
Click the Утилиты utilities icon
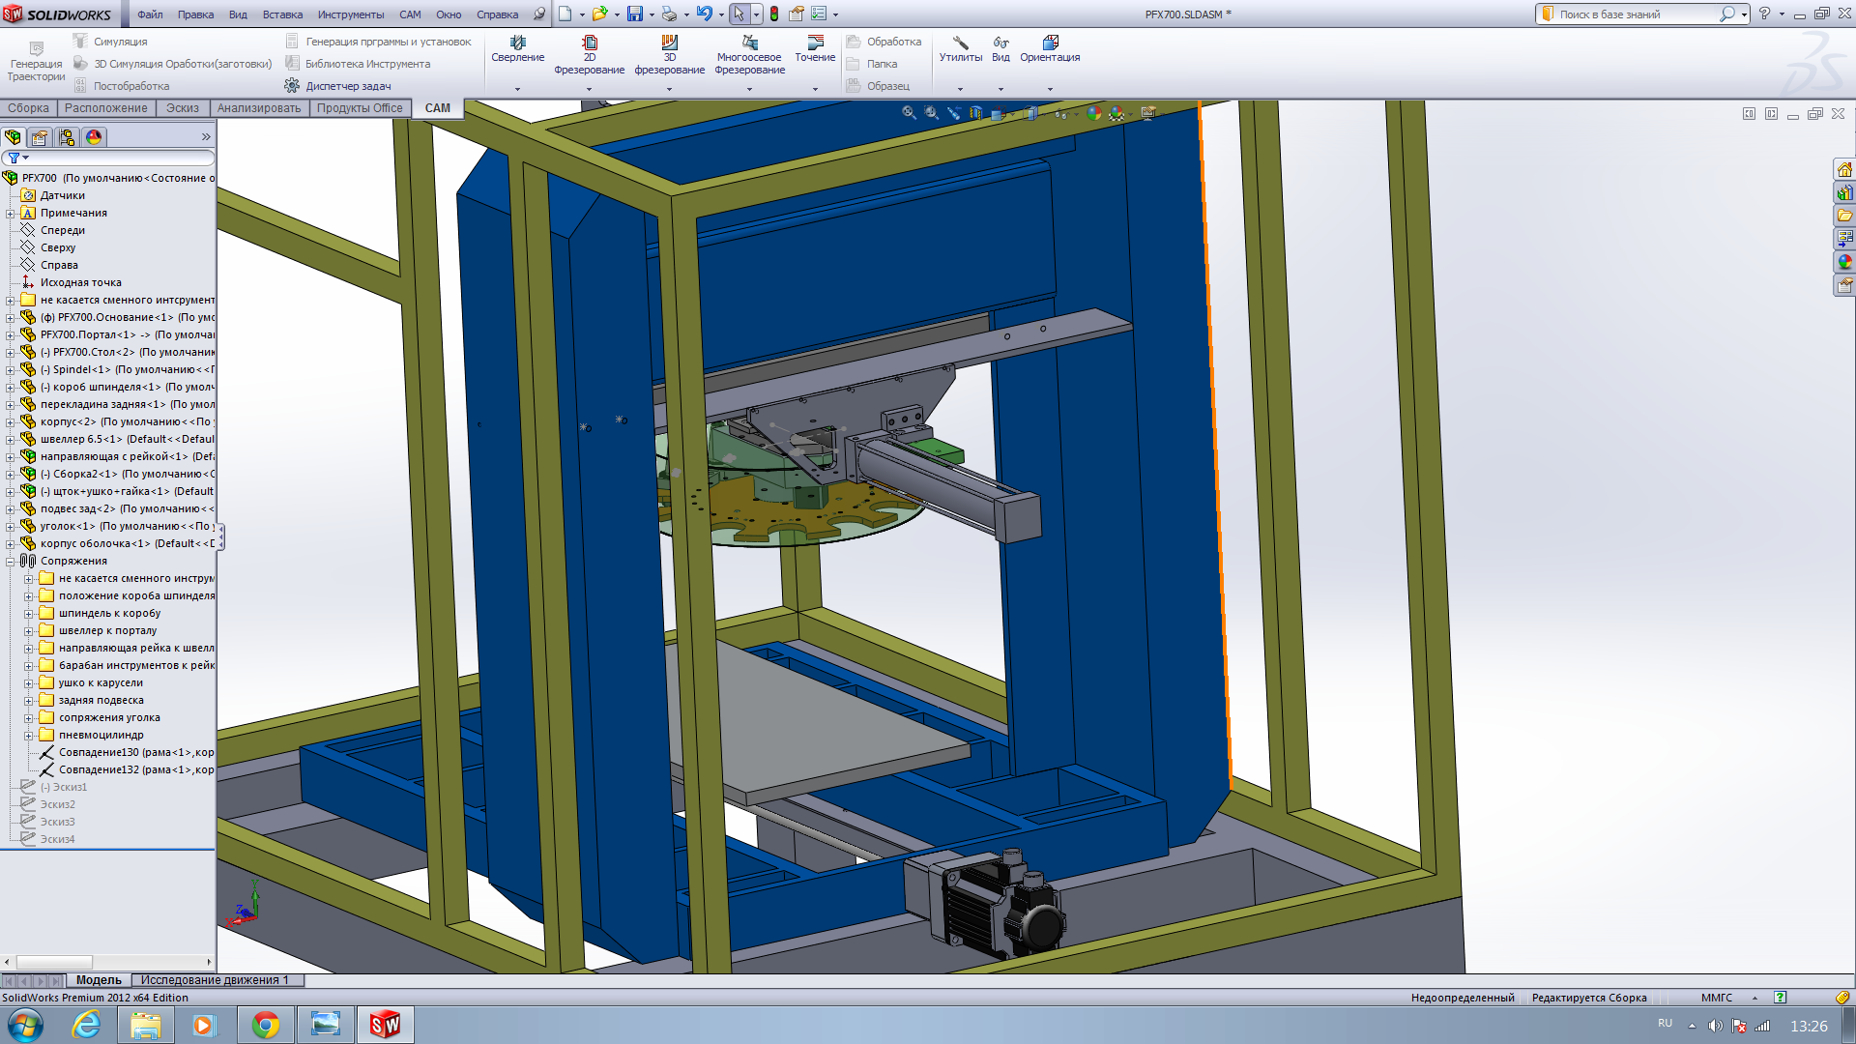click(960, 43)
